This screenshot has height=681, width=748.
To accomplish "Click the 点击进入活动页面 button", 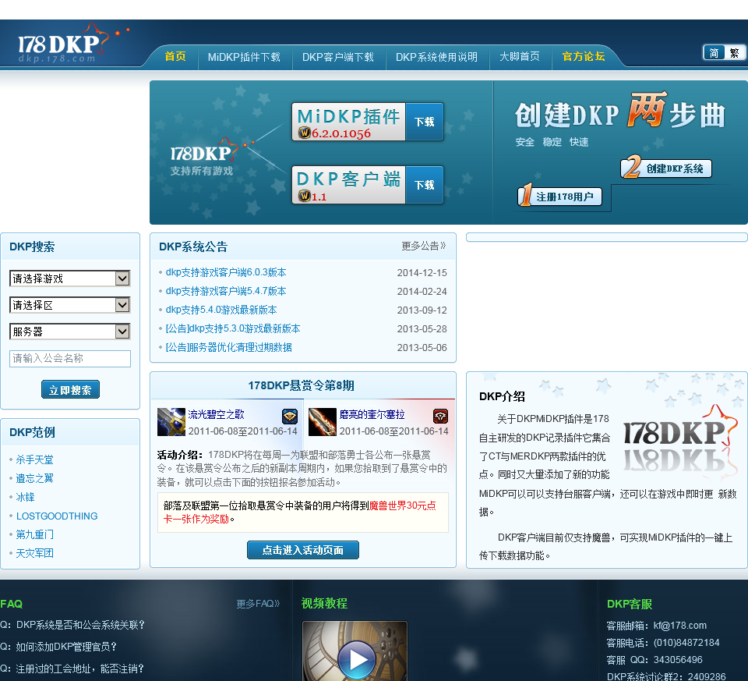I will click(x=303, y=550).
